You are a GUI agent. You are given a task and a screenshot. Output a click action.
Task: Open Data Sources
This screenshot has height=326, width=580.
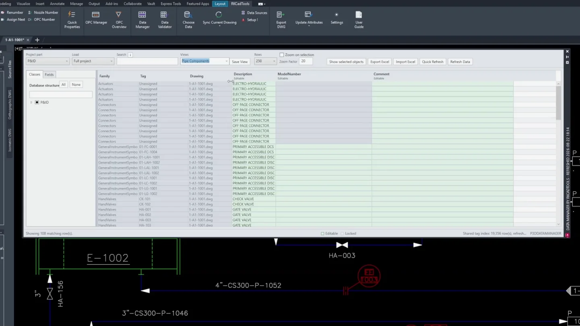tap(254, 13)
